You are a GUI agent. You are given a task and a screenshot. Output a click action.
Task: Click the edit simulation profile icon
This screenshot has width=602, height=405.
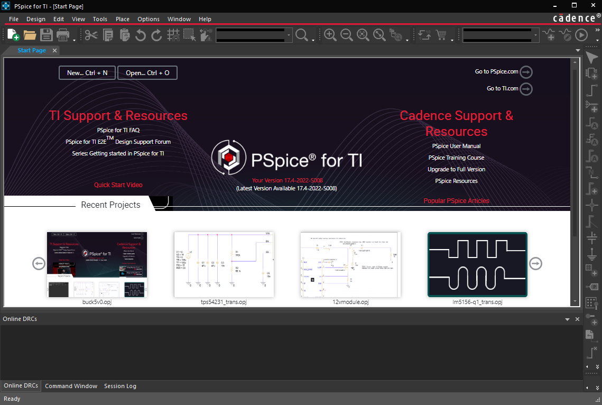coord(565,35)
